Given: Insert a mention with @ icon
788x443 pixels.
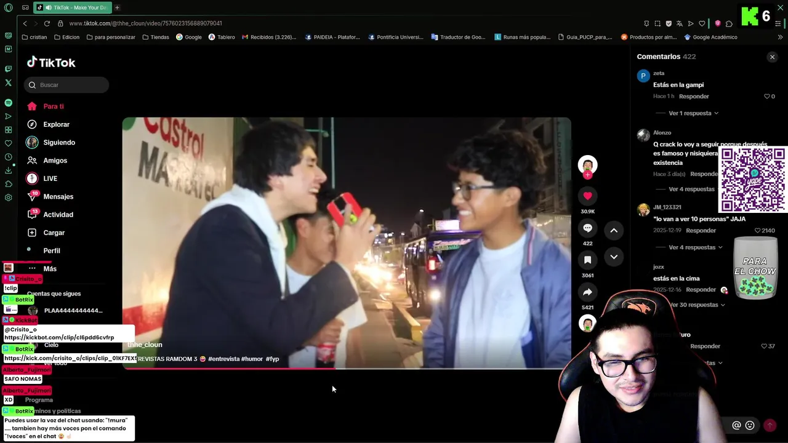Looking at the screenshot, I should pyautogui.click(x=736, y=425).
